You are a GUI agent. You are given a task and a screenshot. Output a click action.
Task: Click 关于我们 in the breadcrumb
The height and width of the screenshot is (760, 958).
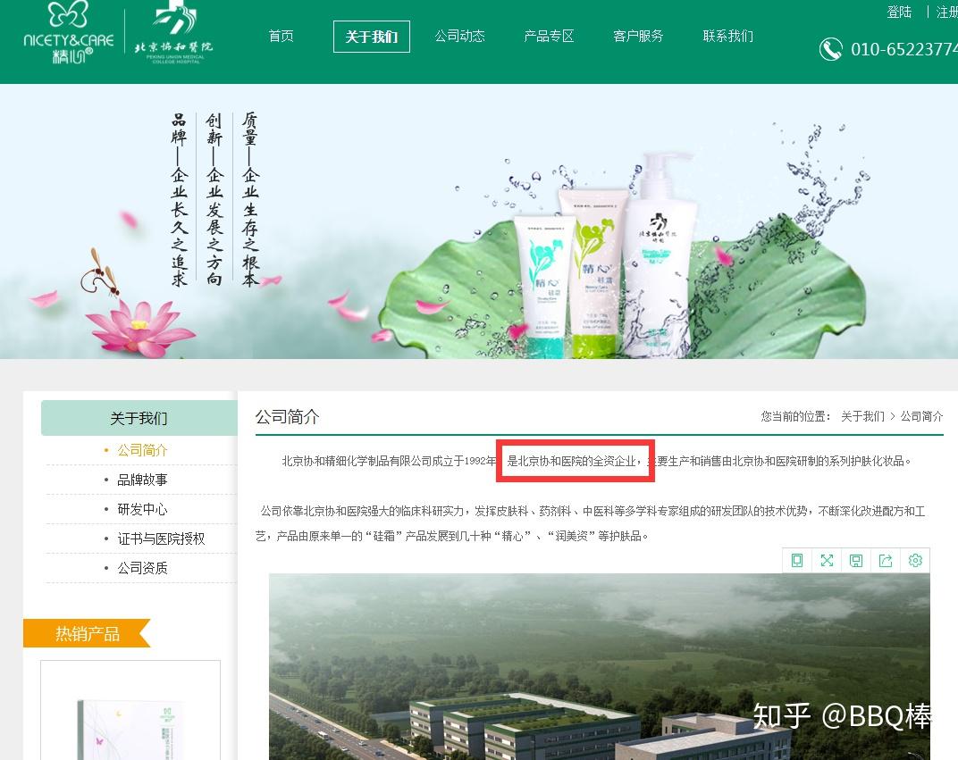pos(862,416)
